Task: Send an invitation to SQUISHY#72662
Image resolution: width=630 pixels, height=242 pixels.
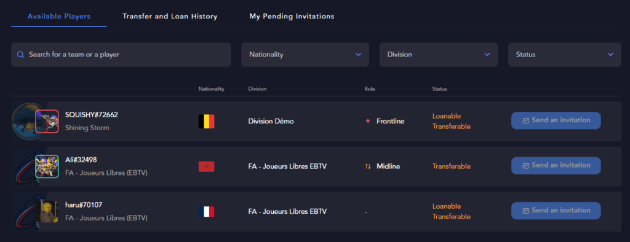Action: coord(556,120)
